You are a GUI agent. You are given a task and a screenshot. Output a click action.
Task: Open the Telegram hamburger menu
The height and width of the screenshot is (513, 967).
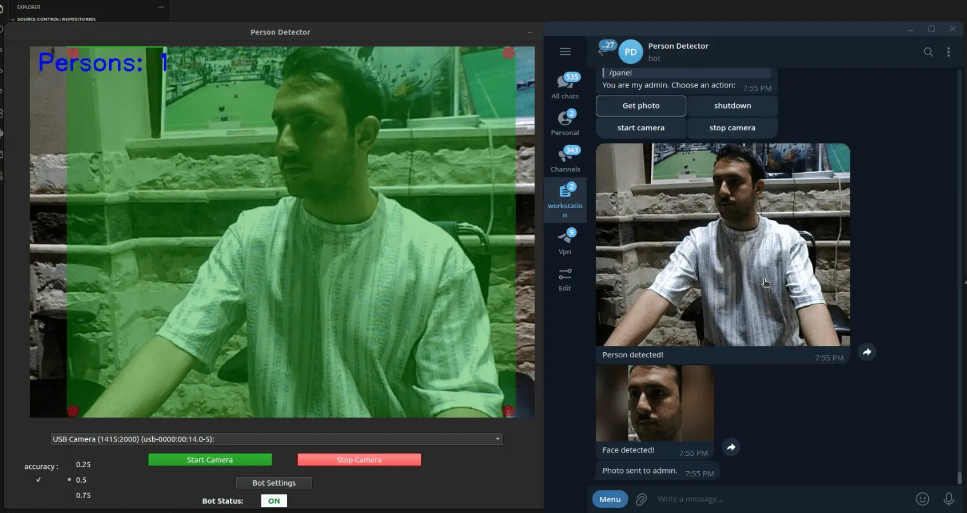tap(565, 51)
